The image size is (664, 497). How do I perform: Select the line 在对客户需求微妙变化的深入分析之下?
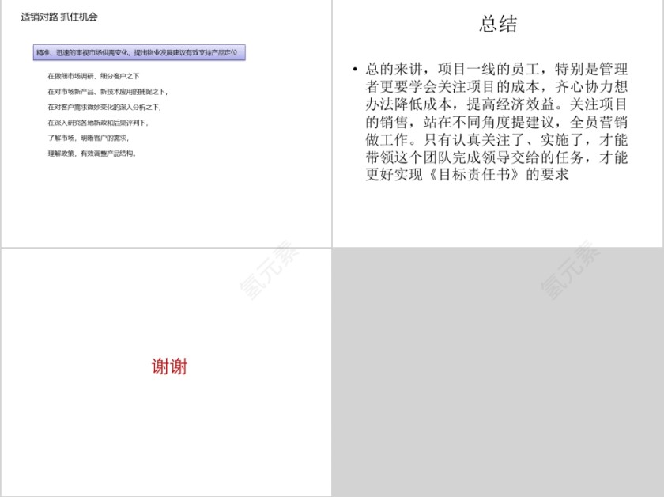pyautogui.click(x=101, y=107)
